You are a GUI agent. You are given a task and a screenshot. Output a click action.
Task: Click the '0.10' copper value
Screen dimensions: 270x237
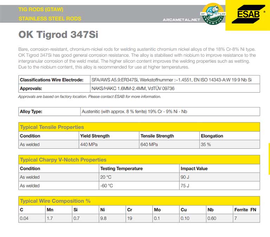pyautogui.click(x=185, y=218)
